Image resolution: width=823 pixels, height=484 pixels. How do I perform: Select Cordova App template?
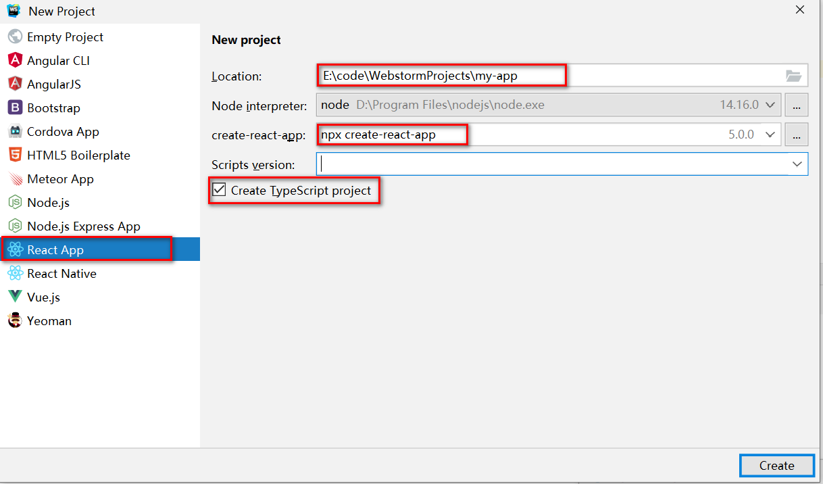coord(100,131)
